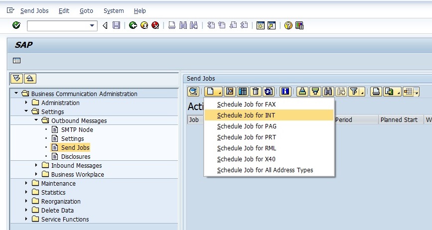This screenshot has width=432, height=230.
Task: Choose Schedule Job for PAG
Action: pos(269,126)
